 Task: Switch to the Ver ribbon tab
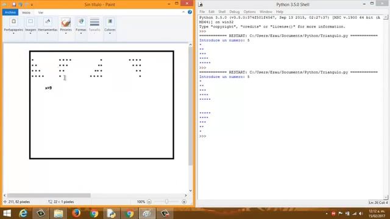[x=41, y=12]
